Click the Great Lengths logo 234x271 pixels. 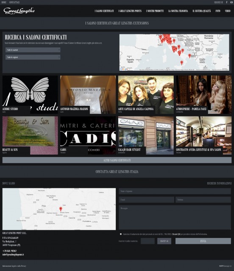[x=19, y=11]
